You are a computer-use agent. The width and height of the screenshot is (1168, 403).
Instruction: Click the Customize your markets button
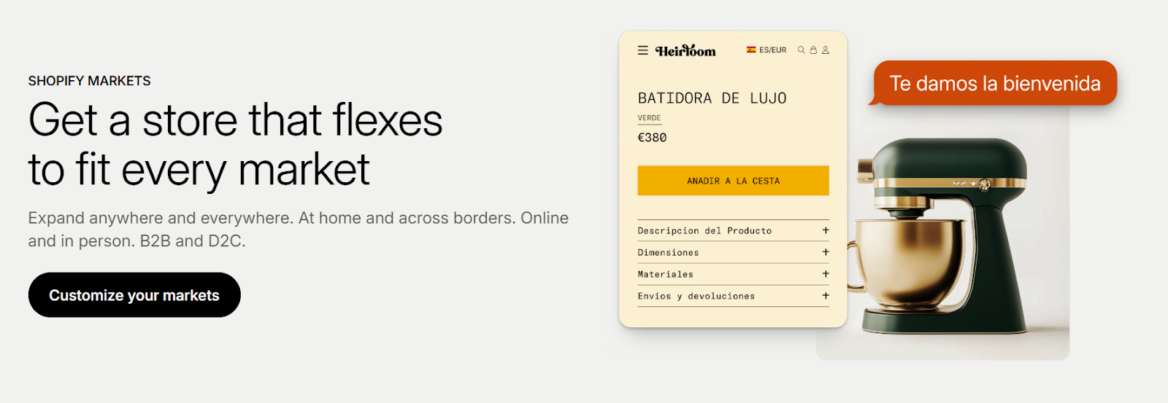click(x=134, y=295)
